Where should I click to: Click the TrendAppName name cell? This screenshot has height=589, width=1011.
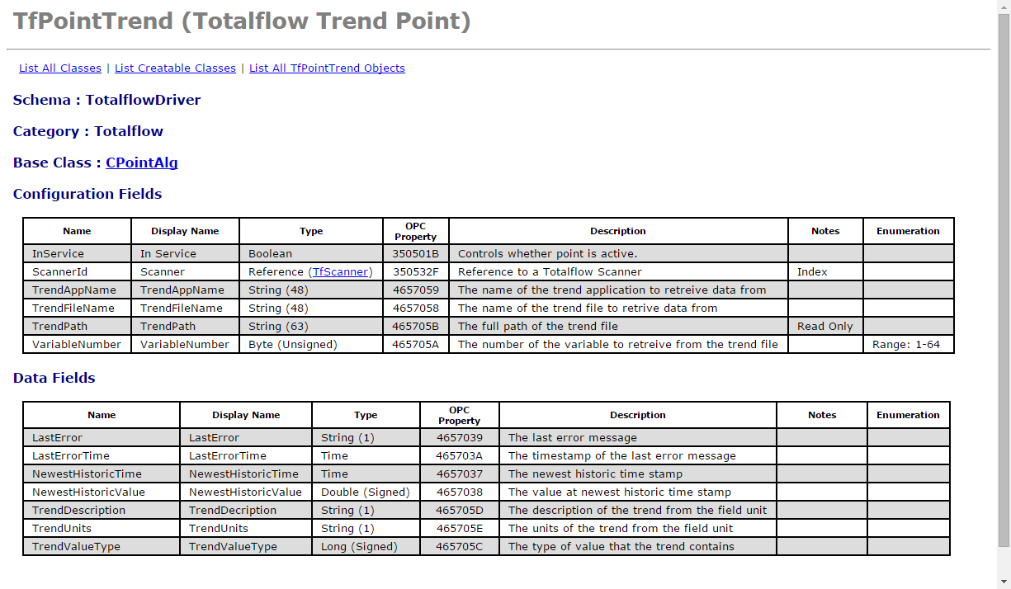click(x=74, y=290)
